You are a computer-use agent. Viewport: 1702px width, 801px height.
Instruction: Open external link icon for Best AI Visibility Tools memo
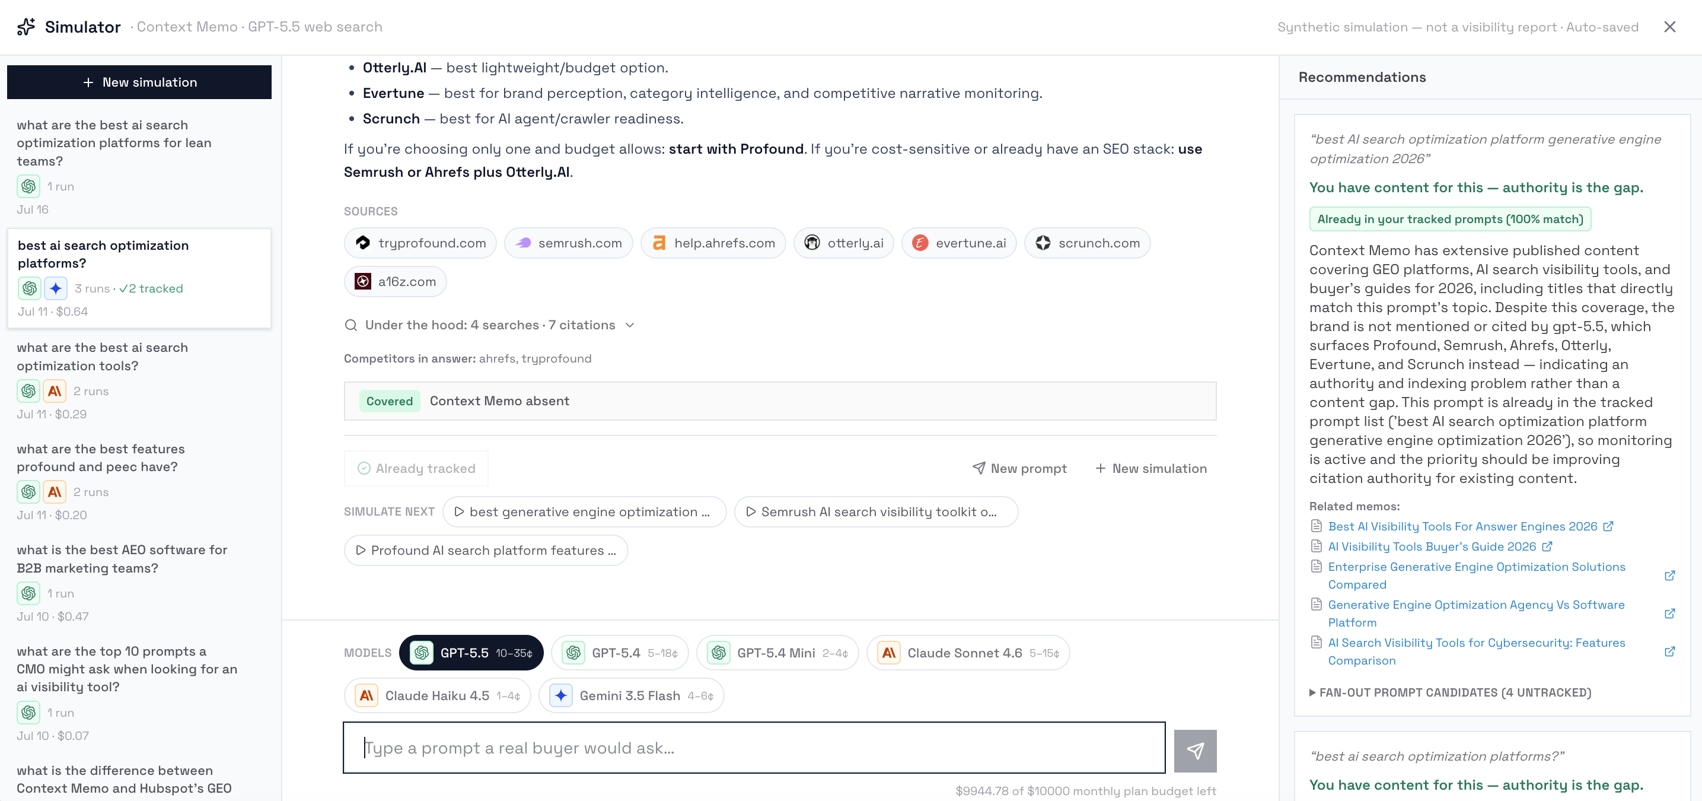pyautogui.click(x=1608, y=526)
